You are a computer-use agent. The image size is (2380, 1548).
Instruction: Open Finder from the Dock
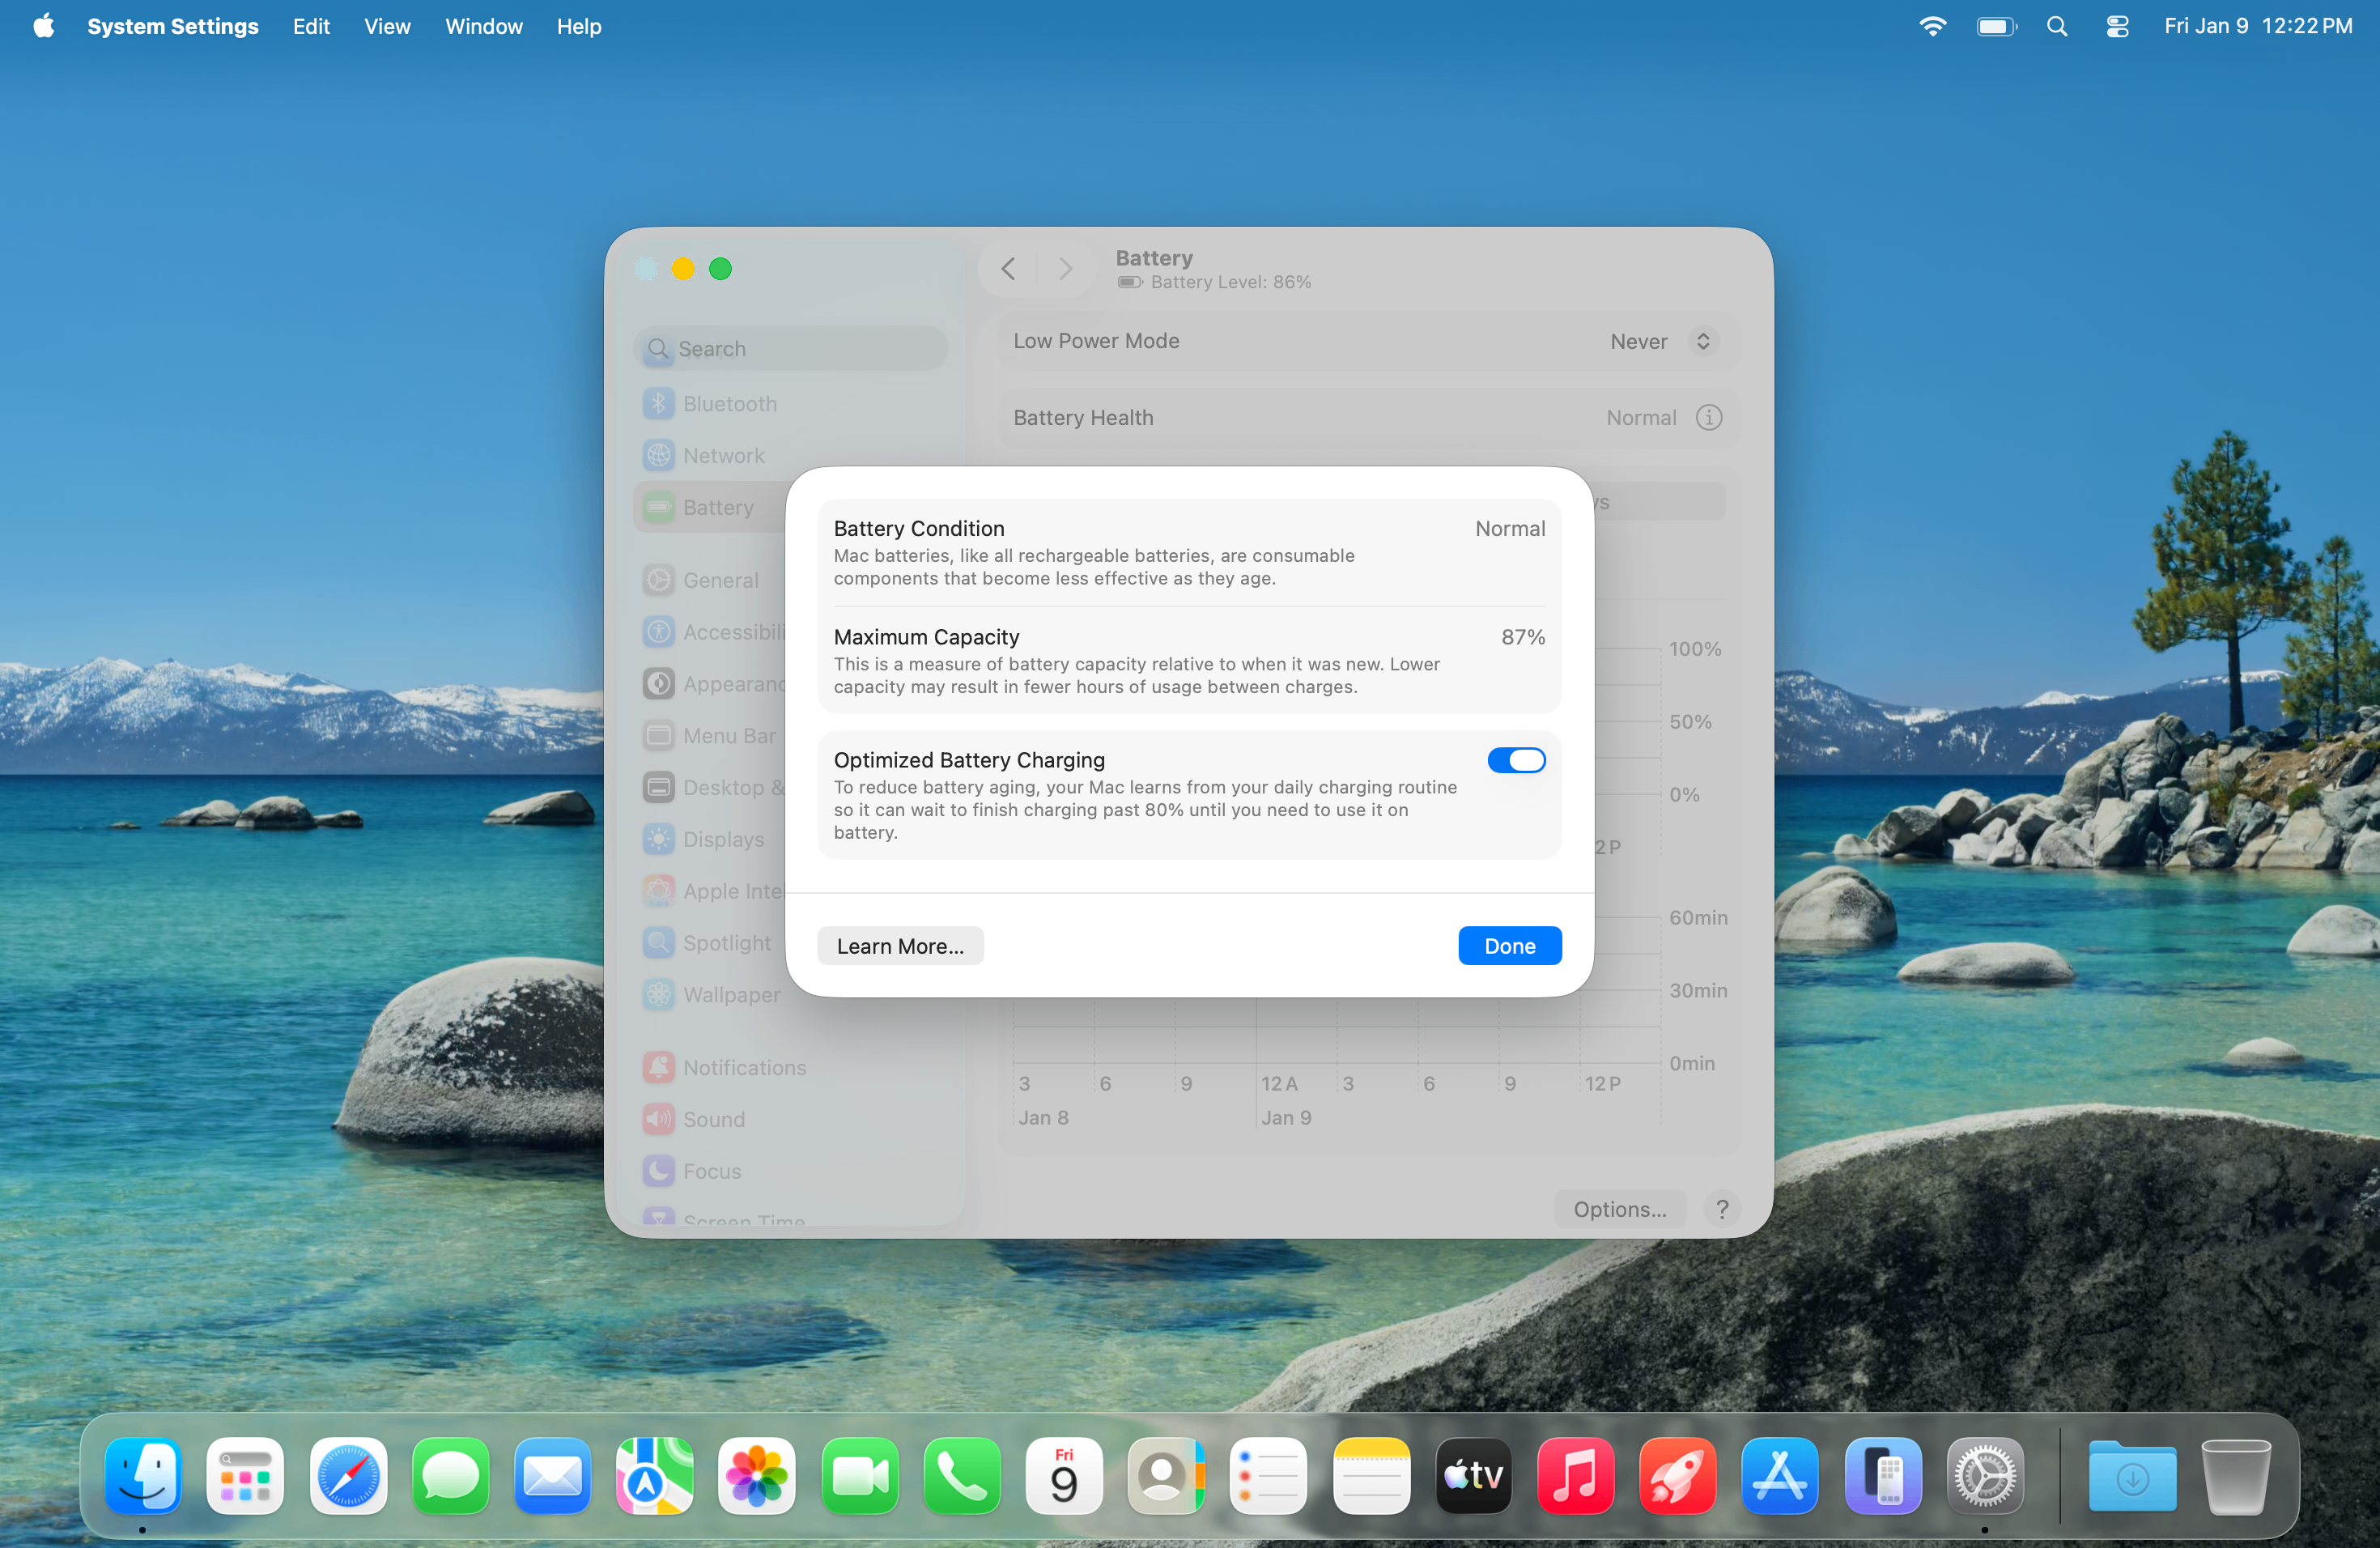point(144,1475)
